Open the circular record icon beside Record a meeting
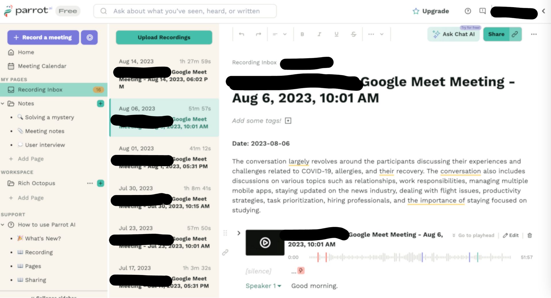This screenshot has height=298, width=551. [90, 37]
